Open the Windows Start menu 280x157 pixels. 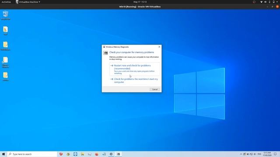3,154
